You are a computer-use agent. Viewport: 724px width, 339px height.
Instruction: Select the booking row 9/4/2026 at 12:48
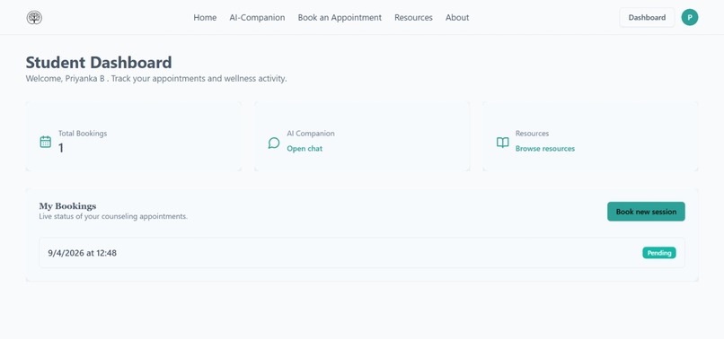point(362,253)
